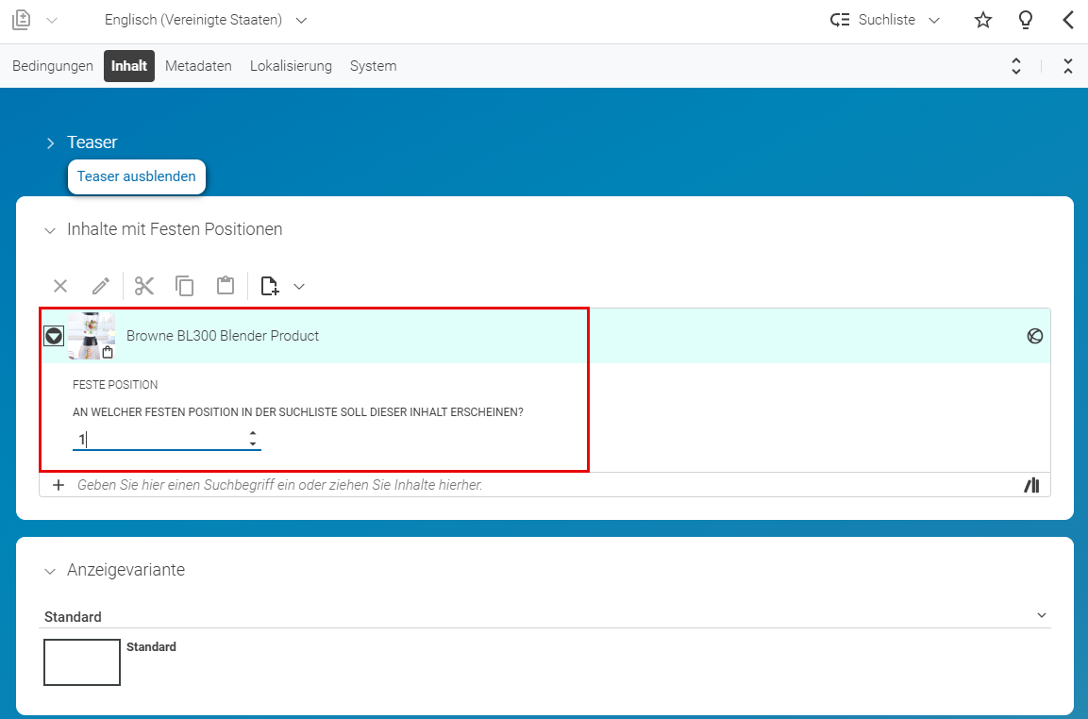Click the lightbulb icon at top right

click(x=1026, y=20)
